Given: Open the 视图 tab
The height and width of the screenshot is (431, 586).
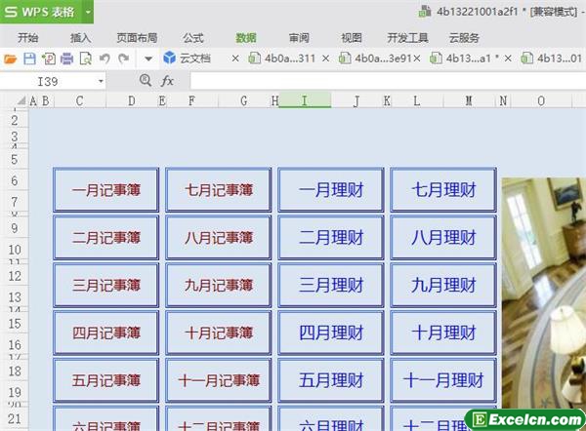Looking at the screenshot, I should (x=352, y=38).
